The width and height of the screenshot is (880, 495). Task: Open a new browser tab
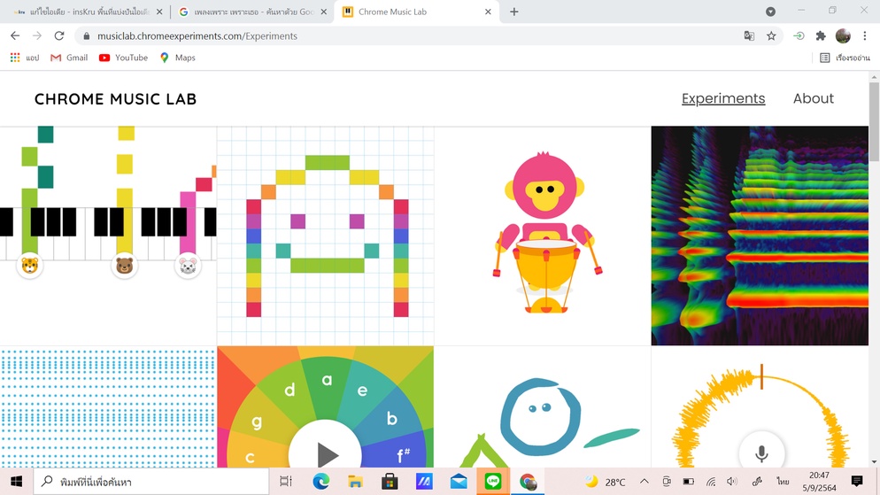coord(514,12)
